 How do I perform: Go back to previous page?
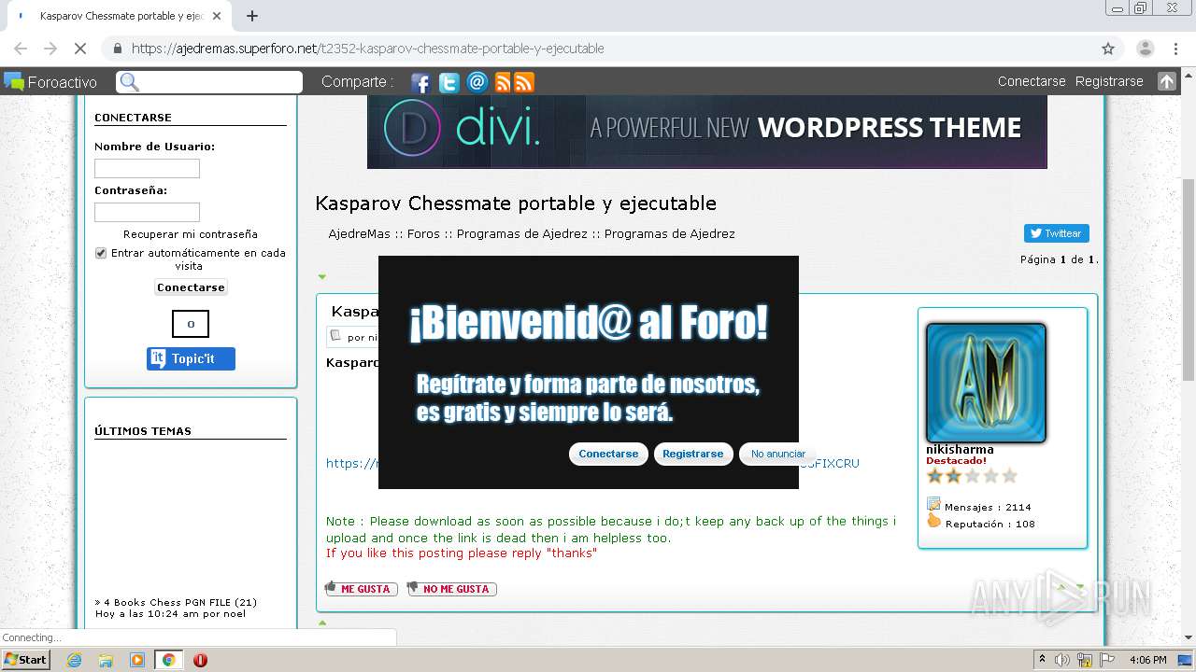click(21, 49)
